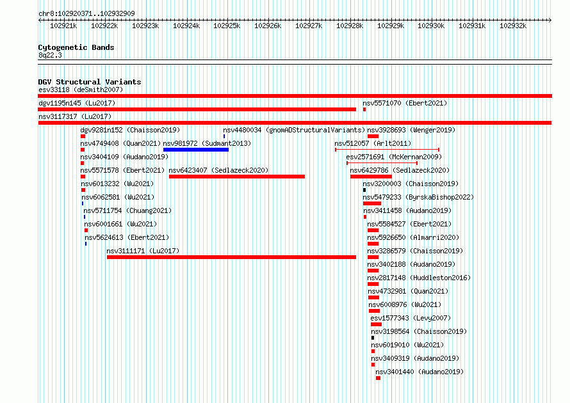Click nsv6019010 (Wu2021) label

click(x=407, y=345)
